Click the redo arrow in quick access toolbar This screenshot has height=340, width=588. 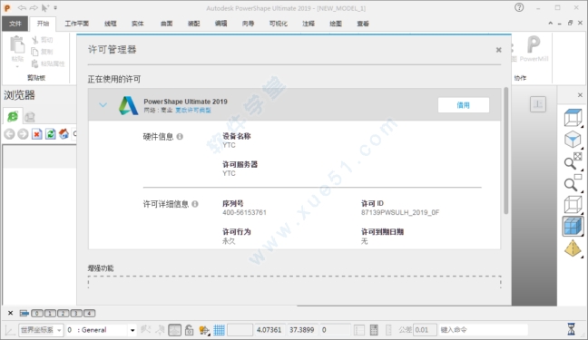tap(34, 8)
